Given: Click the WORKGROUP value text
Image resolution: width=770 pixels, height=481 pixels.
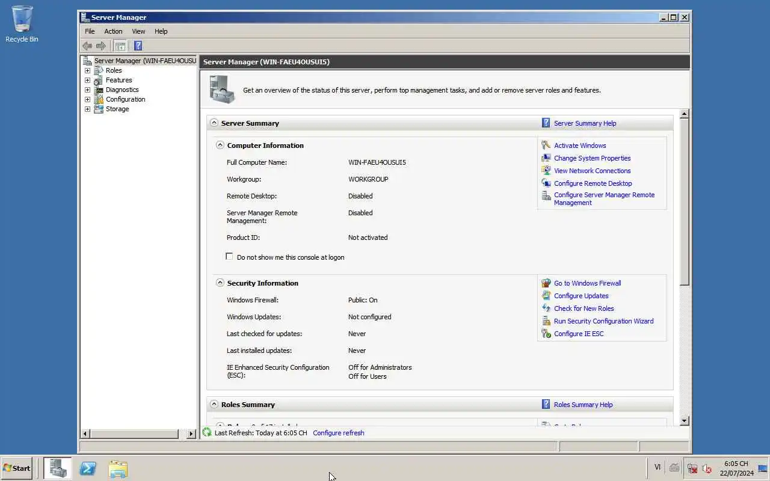Looking at the screenshot, I should coord(368,179).
